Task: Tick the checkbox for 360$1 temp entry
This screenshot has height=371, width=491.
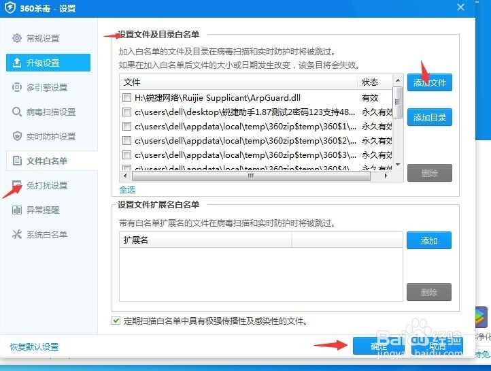Action: pyautogui.click(x=126, y=127)
